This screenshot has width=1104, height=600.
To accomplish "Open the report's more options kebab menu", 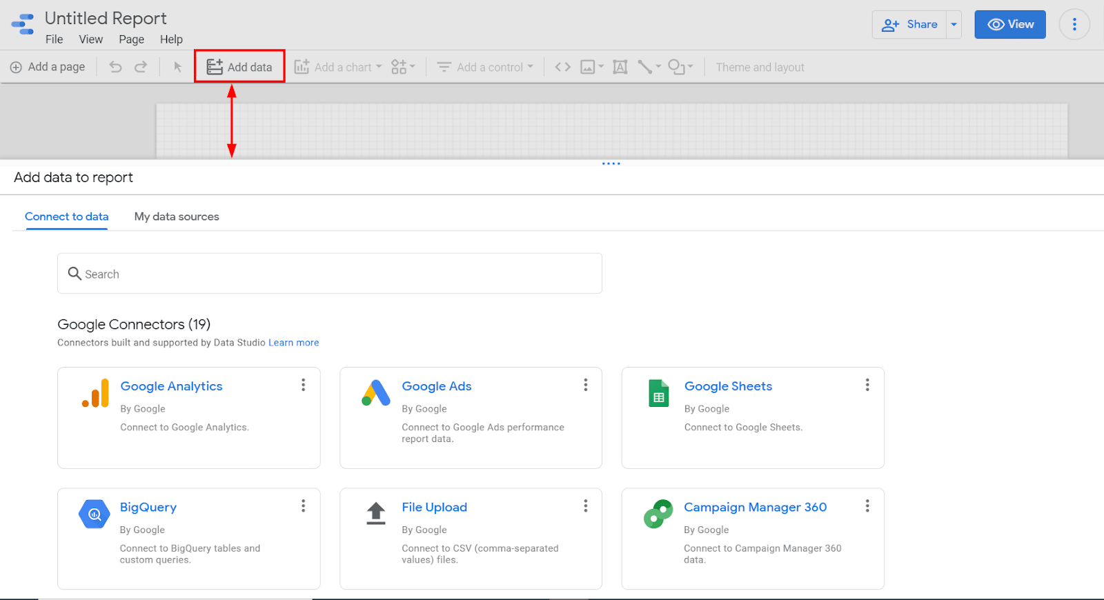I will 1074,24.
